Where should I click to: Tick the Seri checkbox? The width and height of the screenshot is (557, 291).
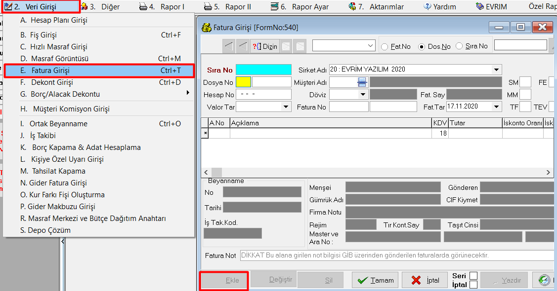coord(473,275)
